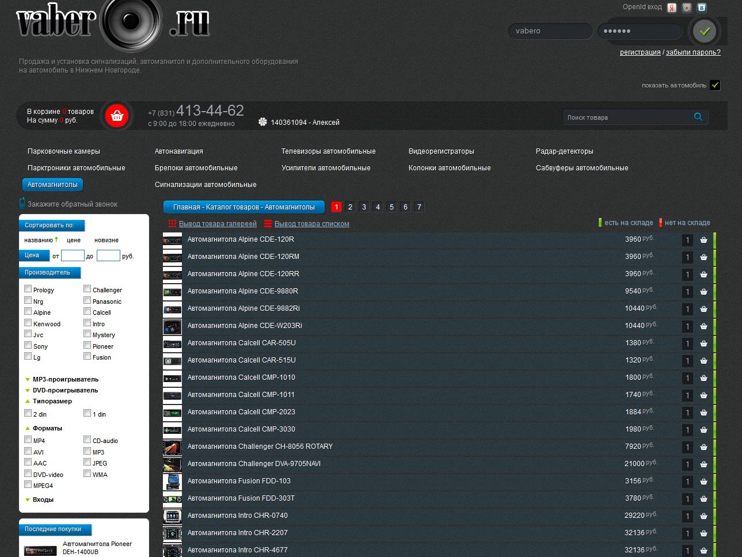Open Автомагнитола Intro CHR-2207 product name

237,533
